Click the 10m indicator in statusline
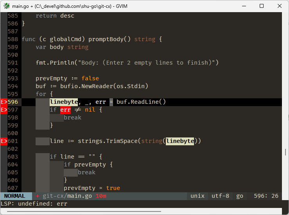 coord(101,196)
